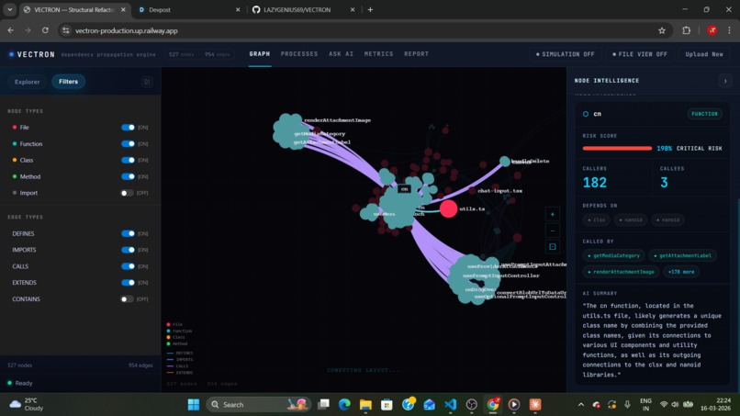Enable Import node type switch
Image resolution: width=740 pixels, height=416 pixels.
(127, 193)
